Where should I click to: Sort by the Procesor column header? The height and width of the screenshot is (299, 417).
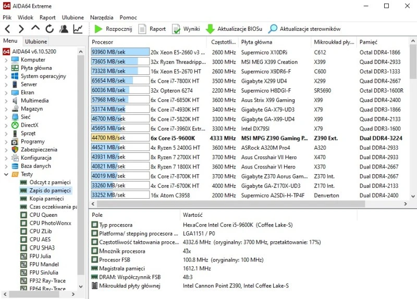(148, 42)
